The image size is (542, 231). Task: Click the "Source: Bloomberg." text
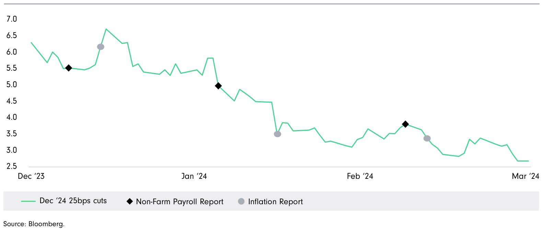(34, 224)
